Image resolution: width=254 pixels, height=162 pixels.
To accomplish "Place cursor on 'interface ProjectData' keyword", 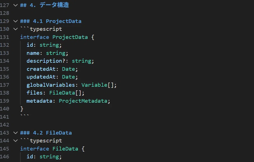I will point(34,37).
